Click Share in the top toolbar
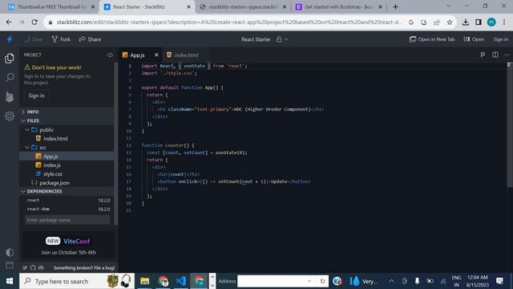The width and height of the screenshot is (513, 289). (x=90, y=39)
